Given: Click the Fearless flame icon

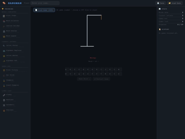Looking at the screenshot, I should [4, 111].
